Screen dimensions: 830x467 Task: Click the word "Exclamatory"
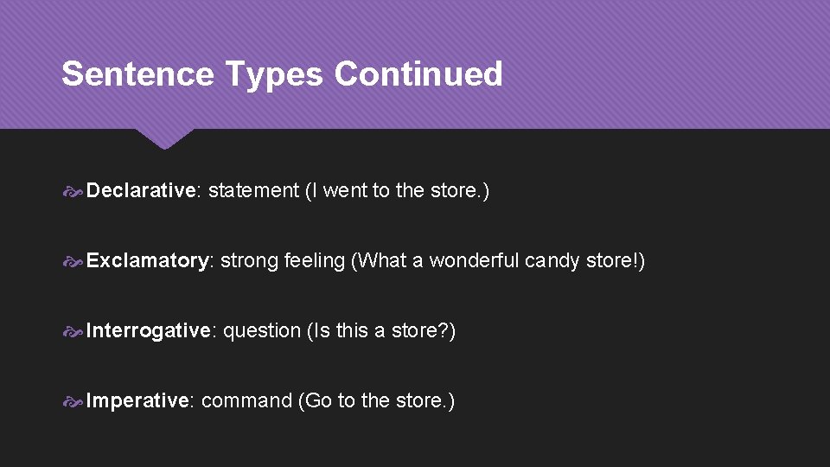[147, 261]
